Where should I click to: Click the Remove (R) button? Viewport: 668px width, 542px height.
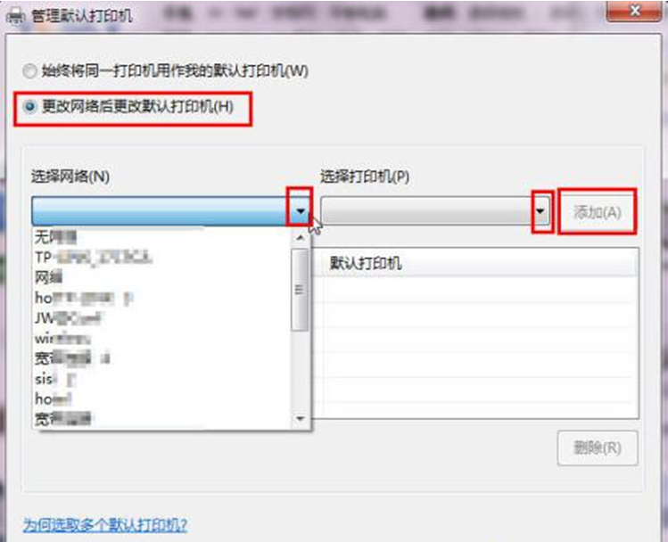598,448
